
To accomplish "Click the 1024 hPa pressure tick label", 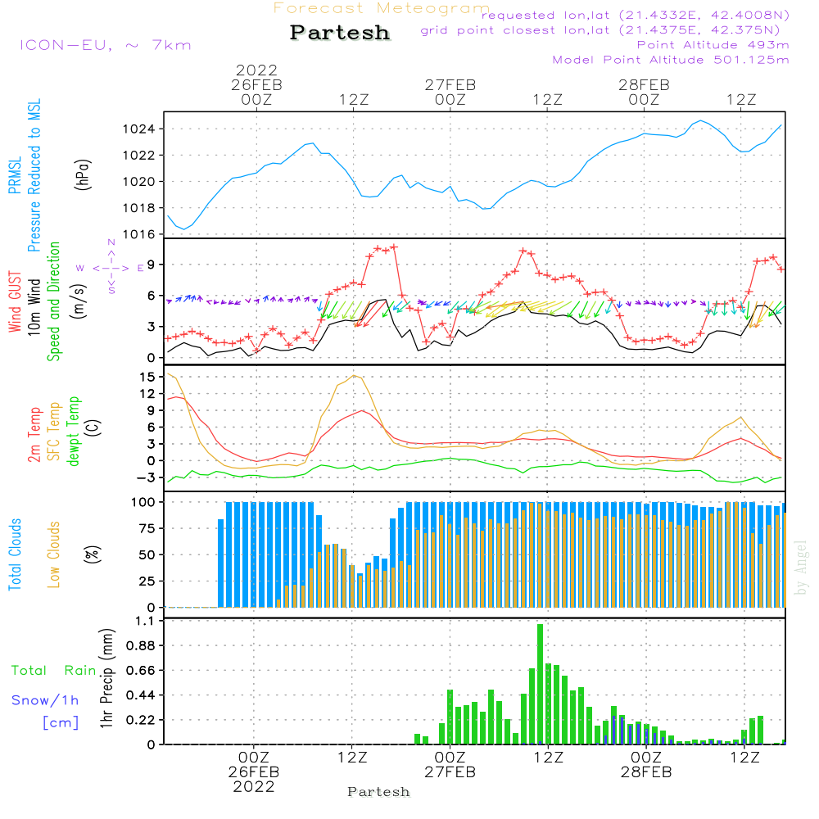I will (x=142, y=129).
